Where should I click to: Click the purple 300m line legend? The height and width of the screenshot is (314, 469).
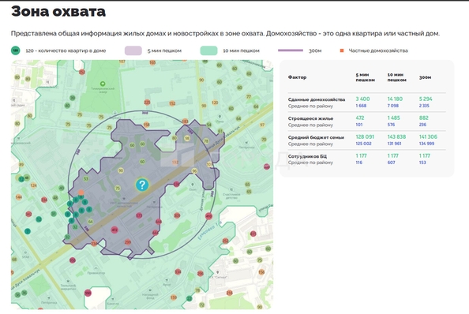pyautogui.click(x=291, y=50)
